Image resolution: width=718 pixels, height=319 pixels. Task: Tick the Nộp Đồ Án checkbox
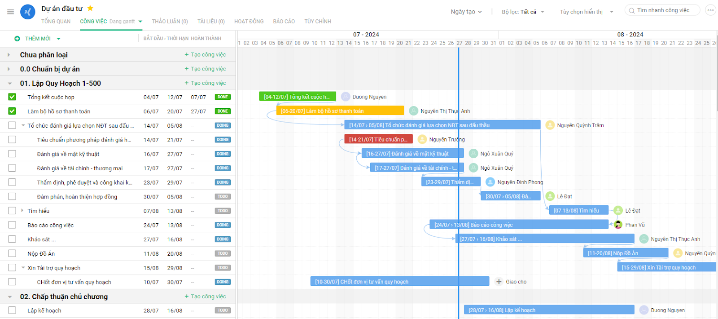pos(12,253)
